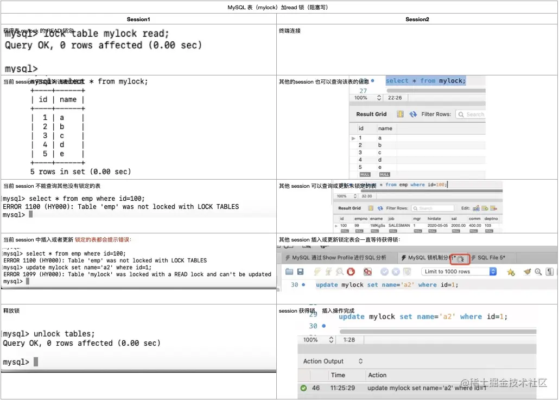
Task: Focus the Search filter field in mylock Result Grid
Action: point(471,115)
